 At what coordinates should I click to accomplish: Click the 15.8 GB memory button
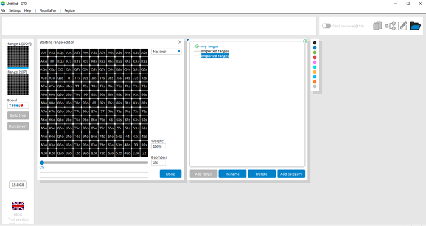point(18,185)
